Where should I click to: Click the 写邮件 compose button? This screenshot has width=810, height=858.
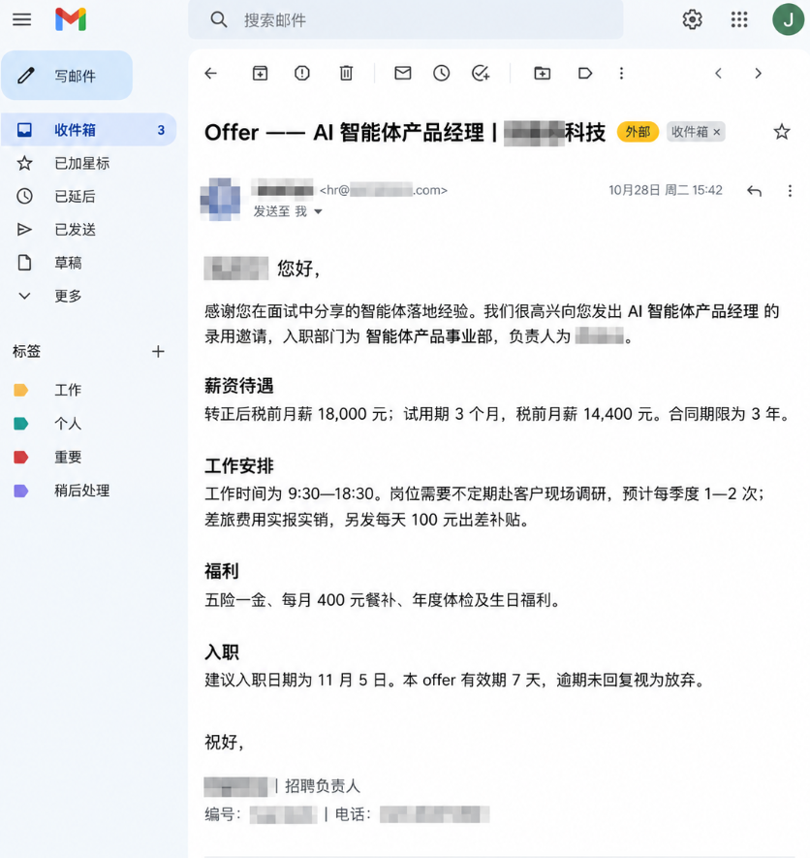67,76
